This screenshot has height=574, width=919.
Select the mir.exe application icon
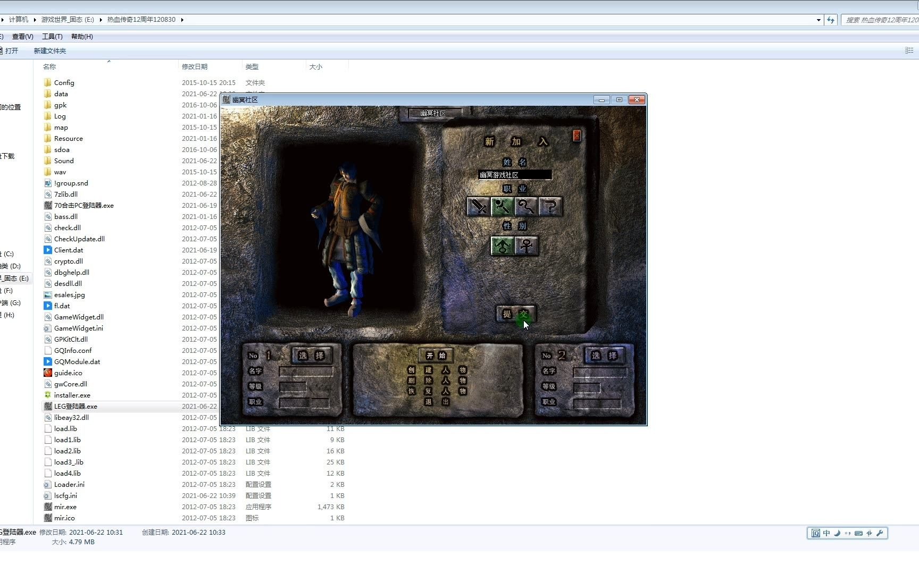(x=48, y=507)
